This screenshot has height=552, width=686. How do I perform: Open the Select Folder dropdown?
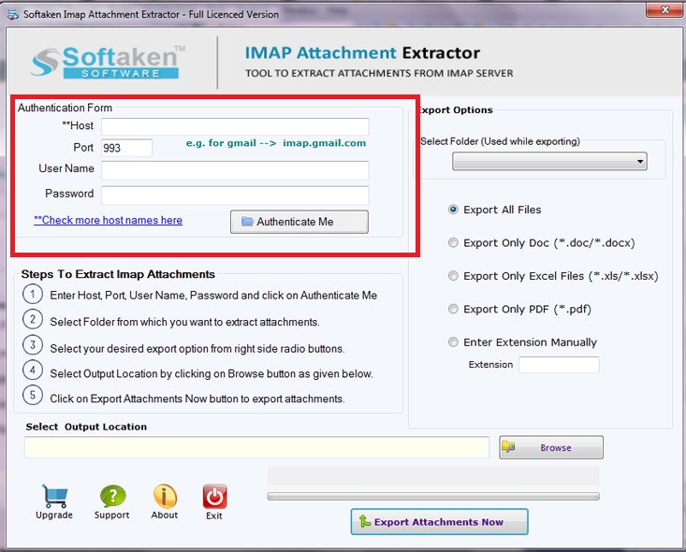[x=549, y=162]
